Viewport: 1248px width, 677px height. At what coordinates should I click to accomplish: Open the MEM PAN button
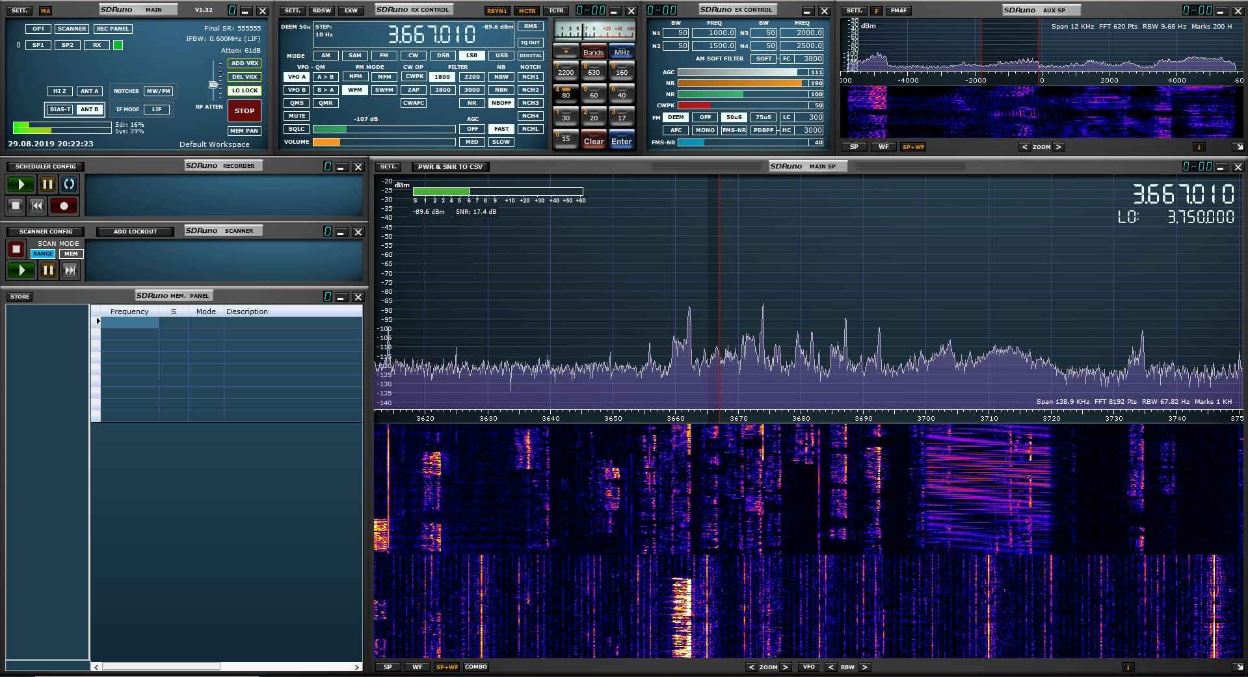coord(245,131)
